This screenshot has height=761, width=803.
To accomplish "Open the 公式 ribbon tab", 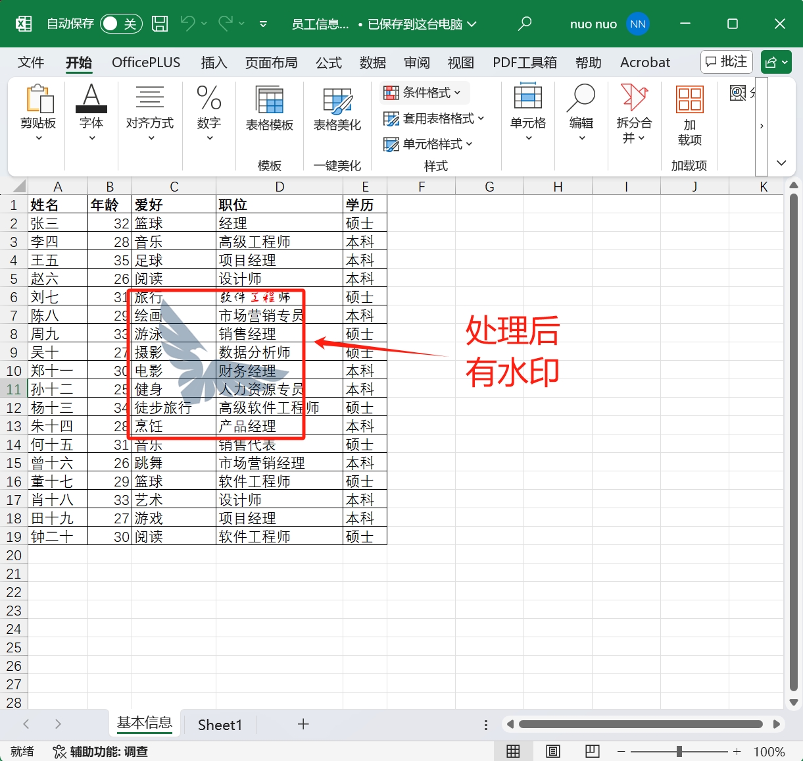I will click(328, 63).
